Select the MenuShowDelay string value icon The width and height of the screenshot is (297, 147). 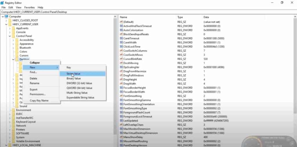click(121, 137)
